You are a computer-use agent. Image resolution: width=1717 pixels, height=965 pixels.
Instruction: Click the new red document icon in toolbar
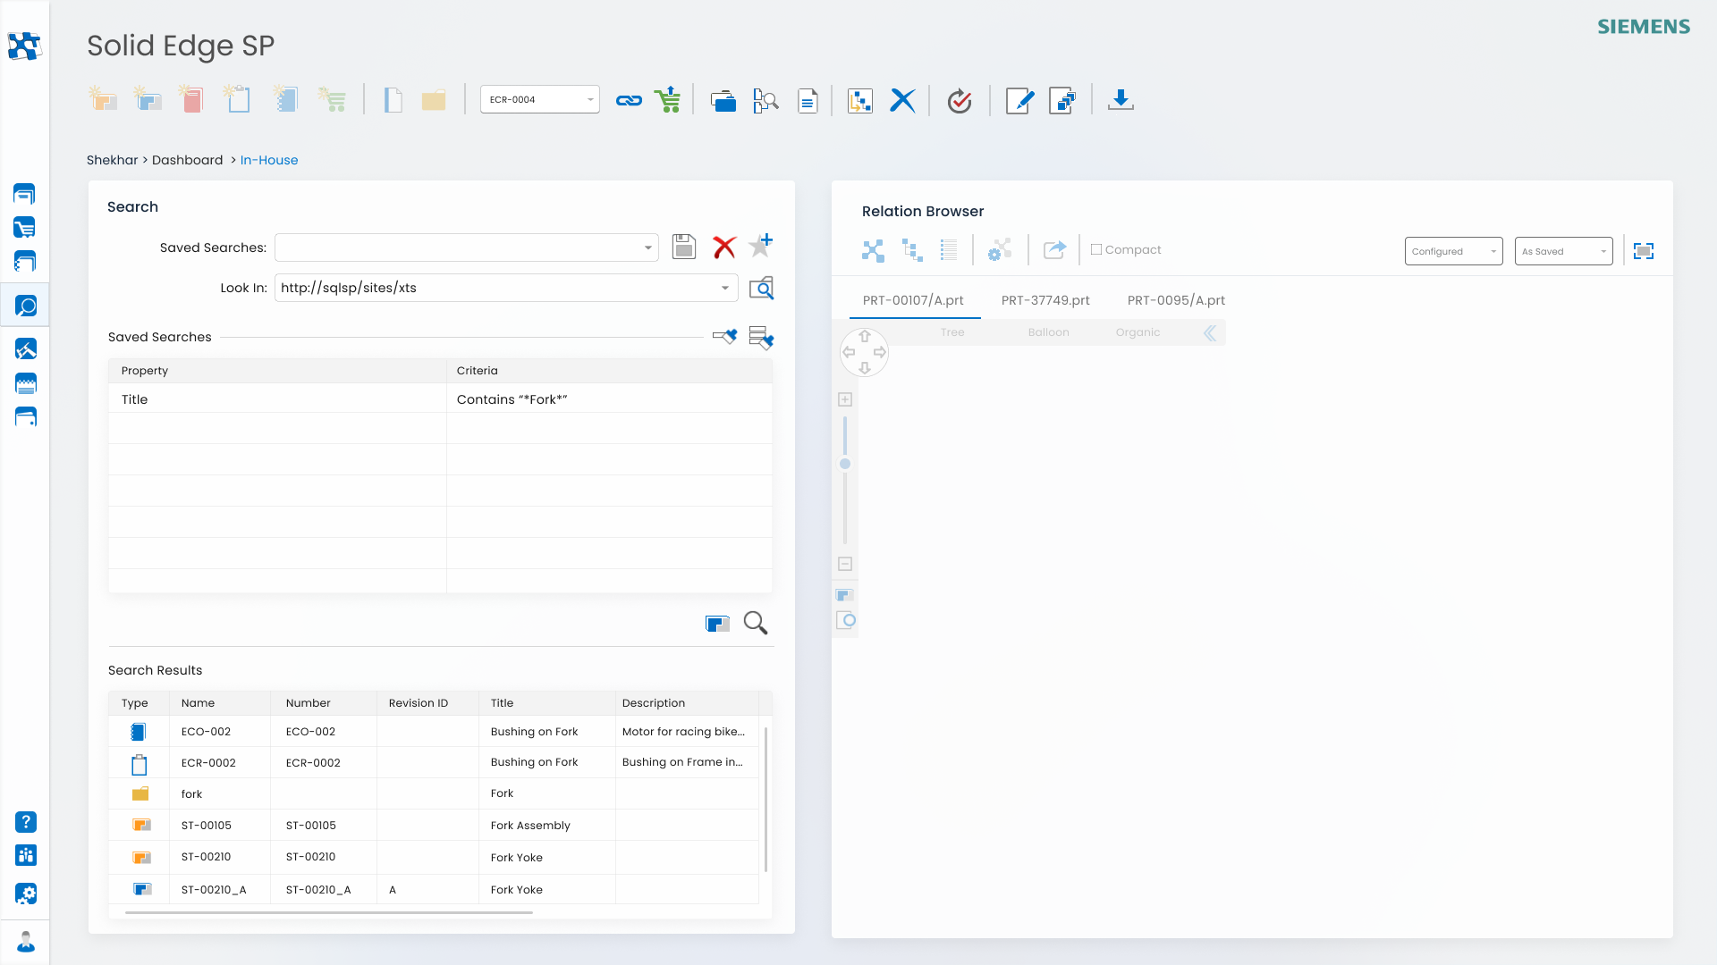(191, 99)
